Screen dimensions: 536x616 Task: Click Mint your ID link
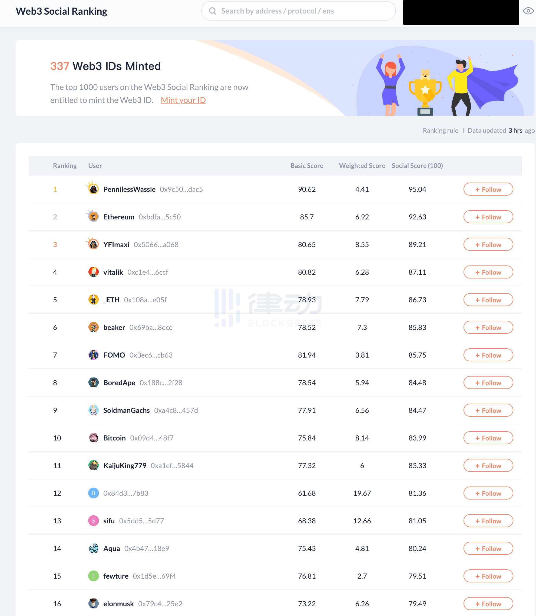pos(183,99)
